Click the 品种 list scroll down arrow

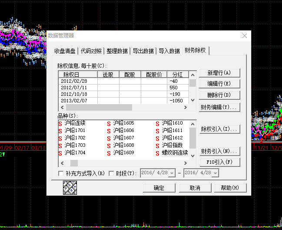coord(192,156)
